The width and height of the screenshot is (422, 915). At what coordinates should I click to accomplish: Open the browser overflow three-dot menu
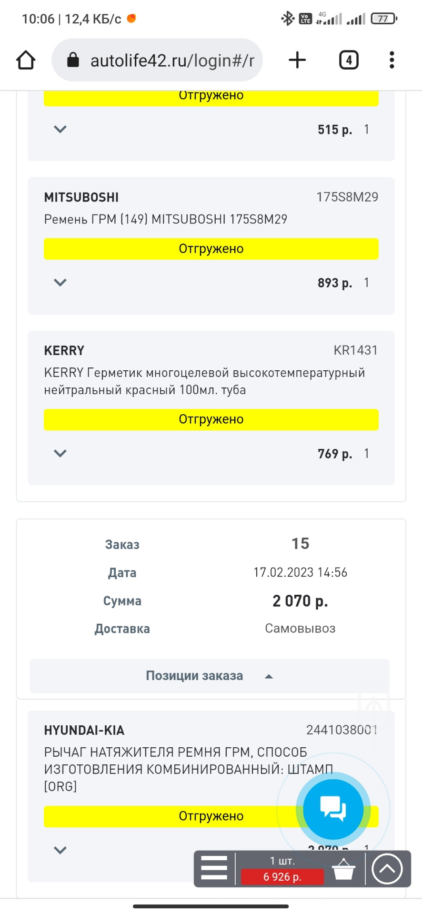[x=391, y=60]
